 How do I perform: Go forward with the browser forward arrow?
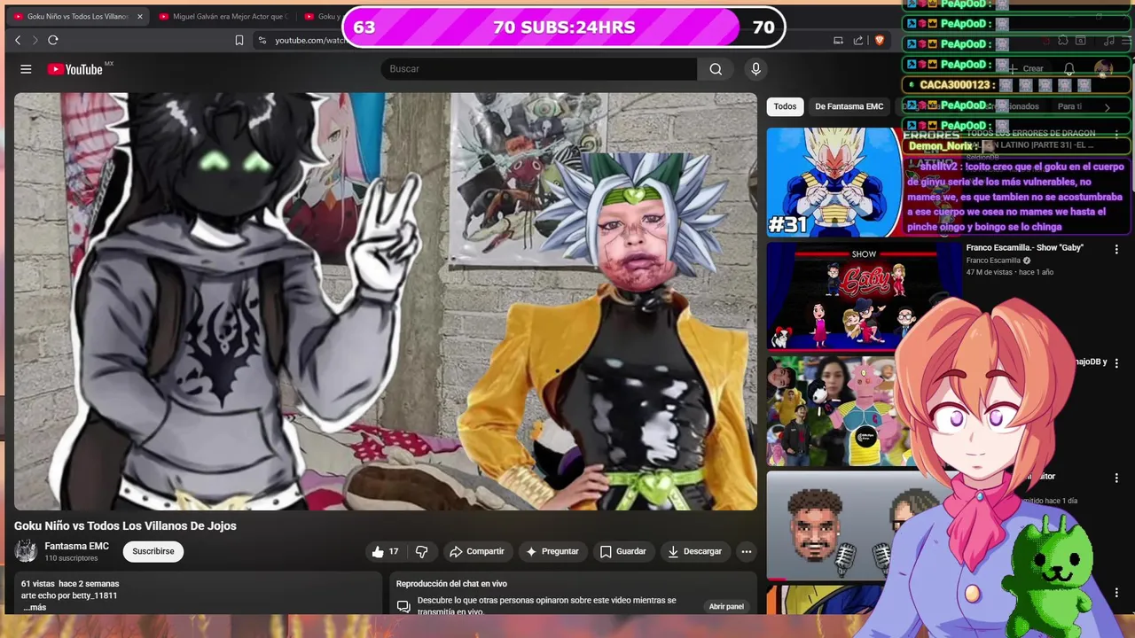[x=35, y=40]
